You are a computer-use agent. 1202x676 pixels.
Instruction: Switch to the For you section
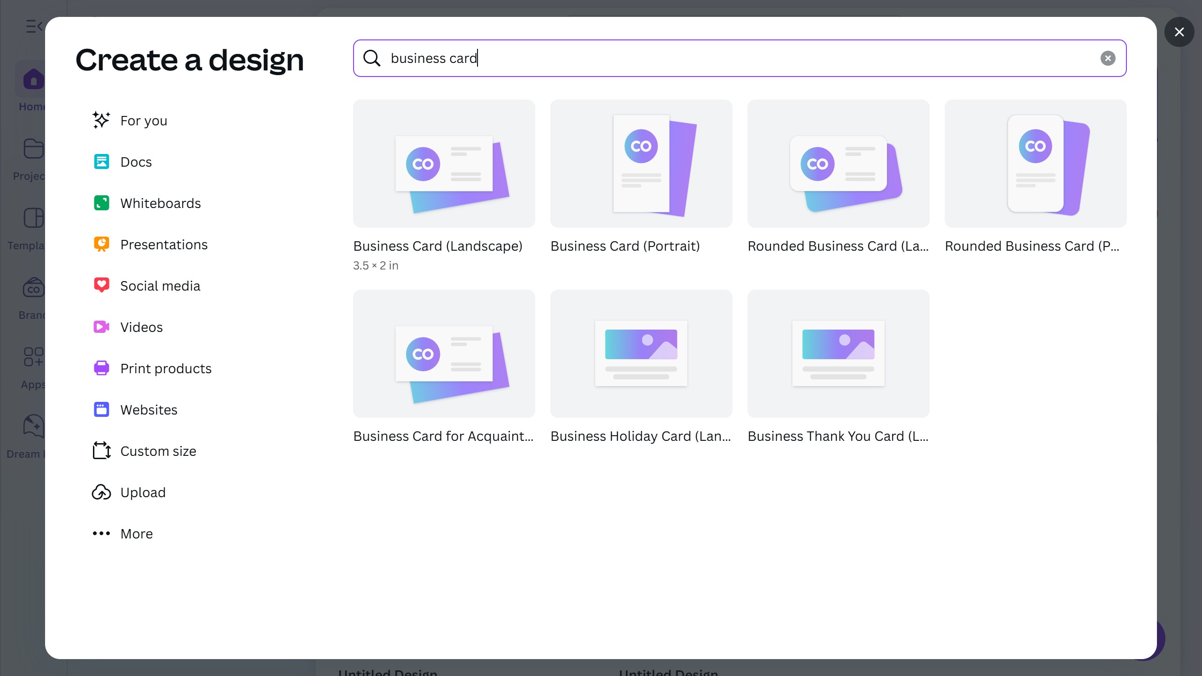(143, 121)
